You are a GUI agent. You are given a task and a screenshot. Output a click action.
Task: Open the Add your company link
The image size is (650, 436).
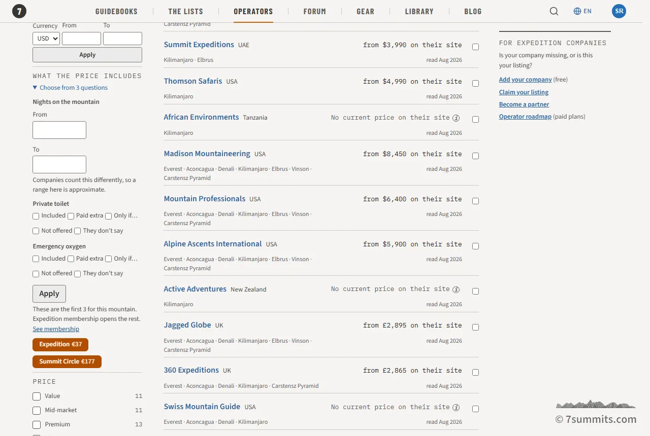click(525, 80)
